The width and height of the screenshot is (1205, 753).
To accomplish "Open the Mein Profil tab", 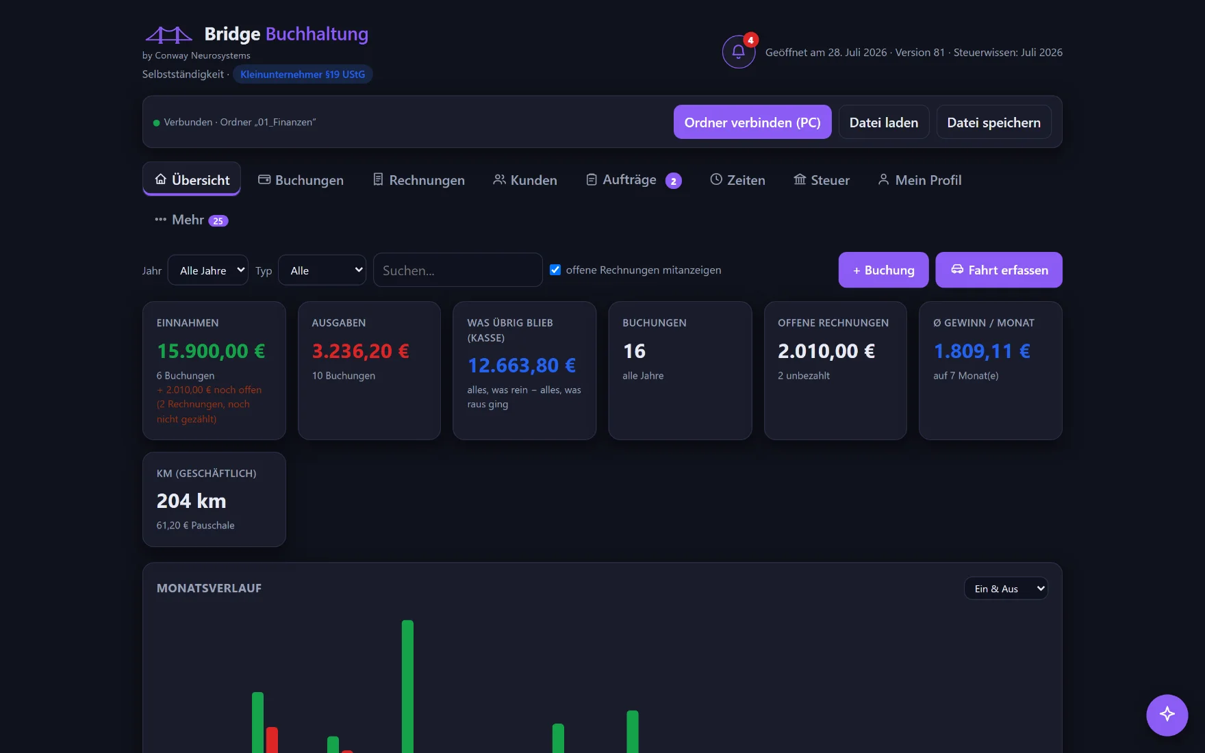I will click(919, 179).
